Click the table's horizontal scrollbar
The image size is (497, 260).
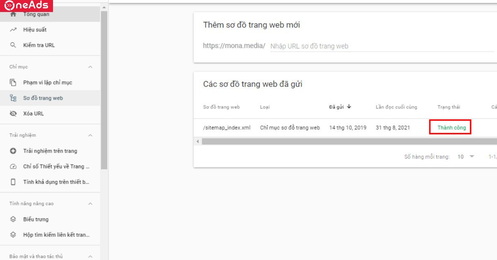click(x=350, y=141)
